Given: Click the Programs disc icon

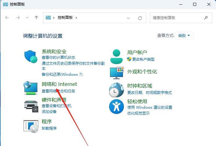Looking at the screenshot, I should coord(31,125).
